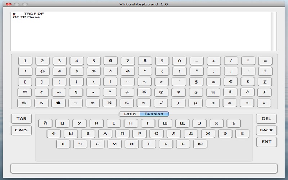This screenshot has width=288, height=180.
Task: Click the square root √ key
Action: pos(161,103)
